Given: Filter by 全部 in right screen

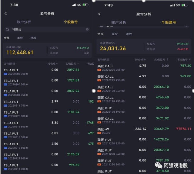Looking at the screenshot, I should point(100,34).
